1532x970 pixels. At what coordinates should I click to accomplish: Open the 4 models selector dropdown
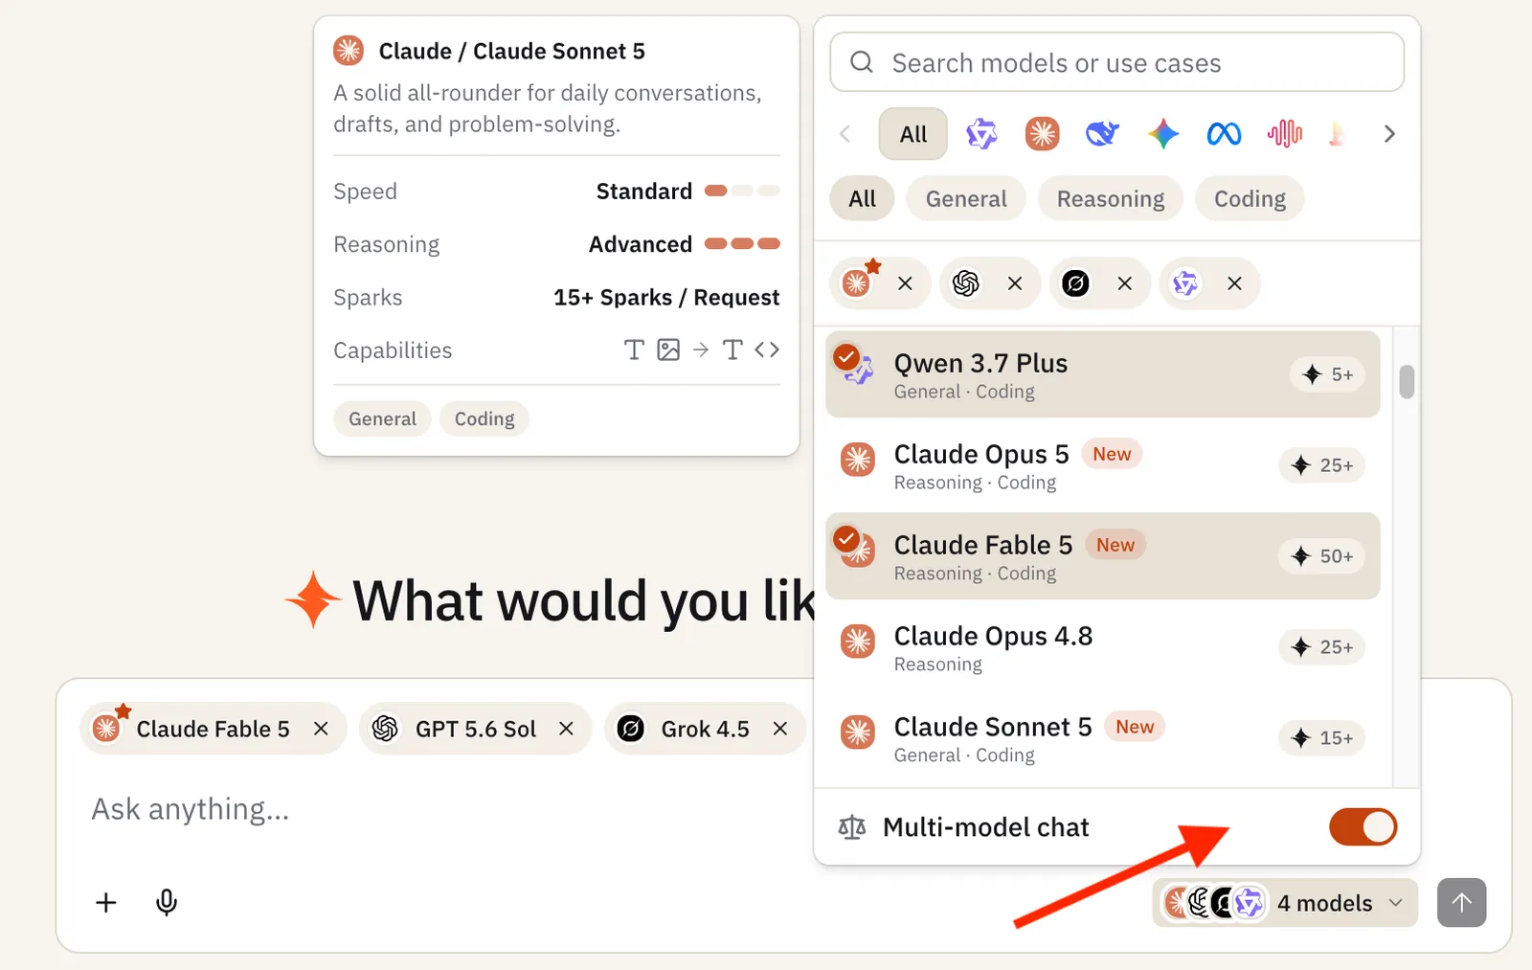1284,902
